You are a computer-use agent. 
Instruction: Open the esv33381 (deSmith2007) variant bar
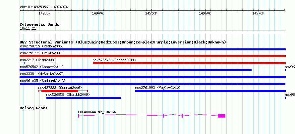pos(152,77)
